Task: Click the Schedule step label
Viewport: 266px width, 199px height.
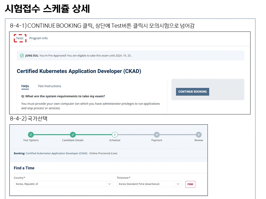Action: (x=115, y=140)
